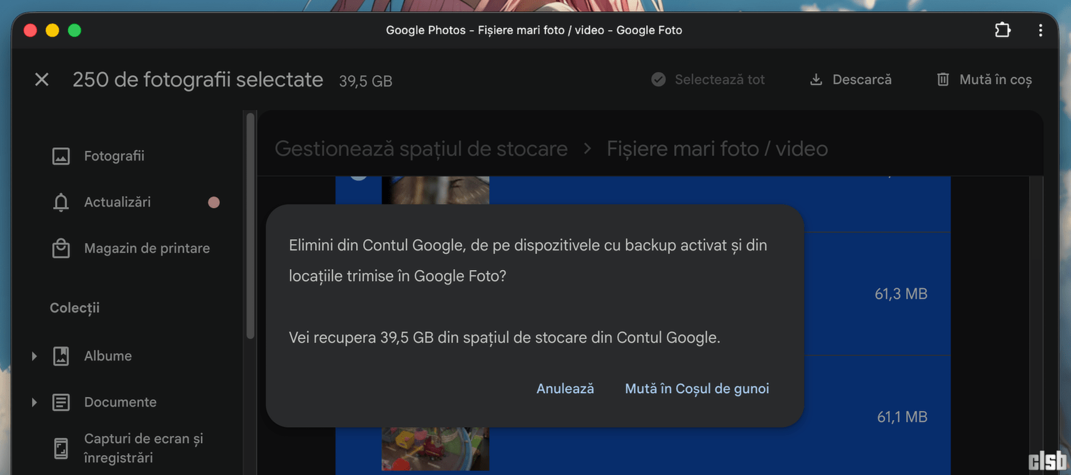Click the toy photo thumbnail at bottom
Viewport: 1071px width, 475px height.
(435, 449)
